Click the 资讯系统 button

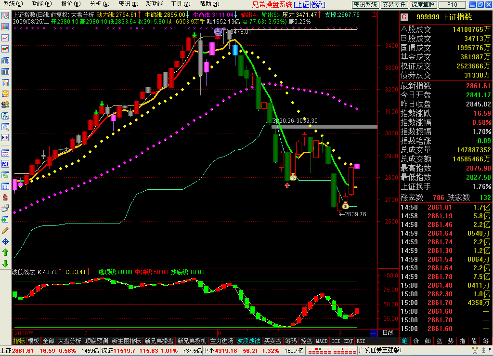click(365, 5)
